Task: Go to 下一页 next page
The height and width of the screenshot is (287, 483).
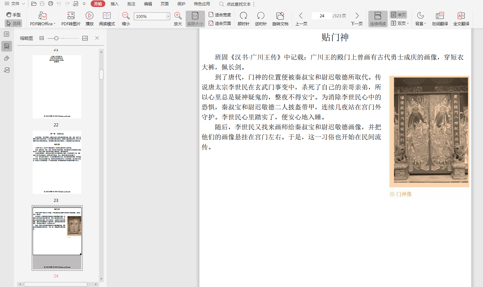Action: click(x=357, y=19)
